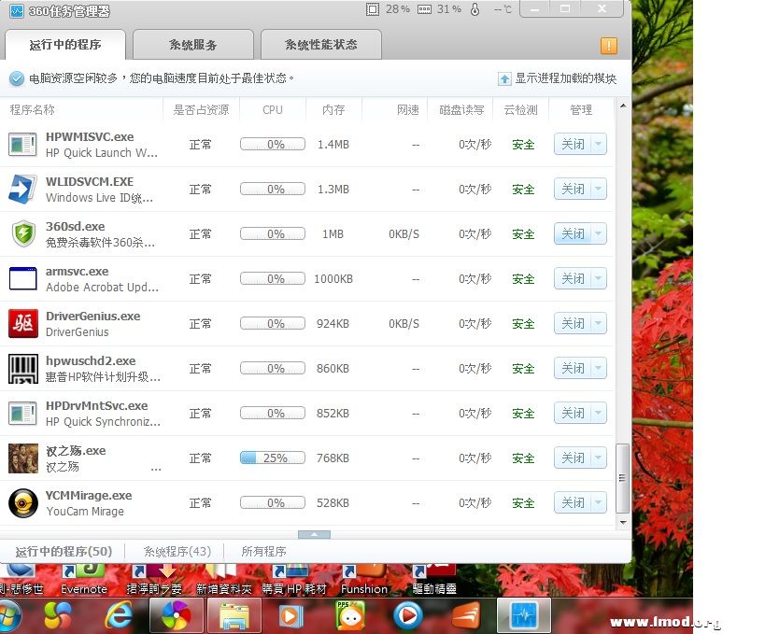Click the temperature thermometer icon in title bar
Screen dimensions: 765x634
(x=475, y=9)
